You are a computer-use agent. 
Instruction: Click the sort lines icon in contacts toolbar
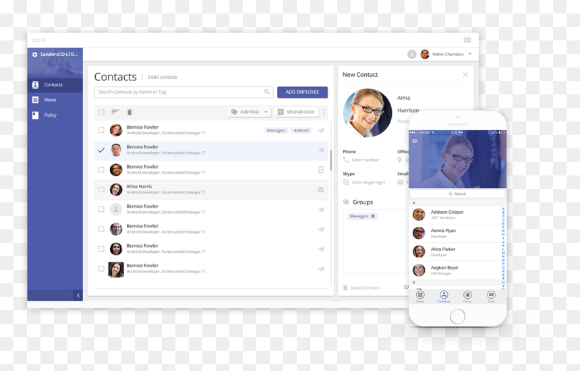(115, 112)
